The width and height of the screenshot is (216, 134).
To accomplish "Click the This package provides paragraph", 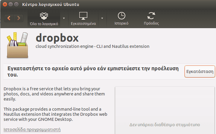I will (x=55, y=114).
